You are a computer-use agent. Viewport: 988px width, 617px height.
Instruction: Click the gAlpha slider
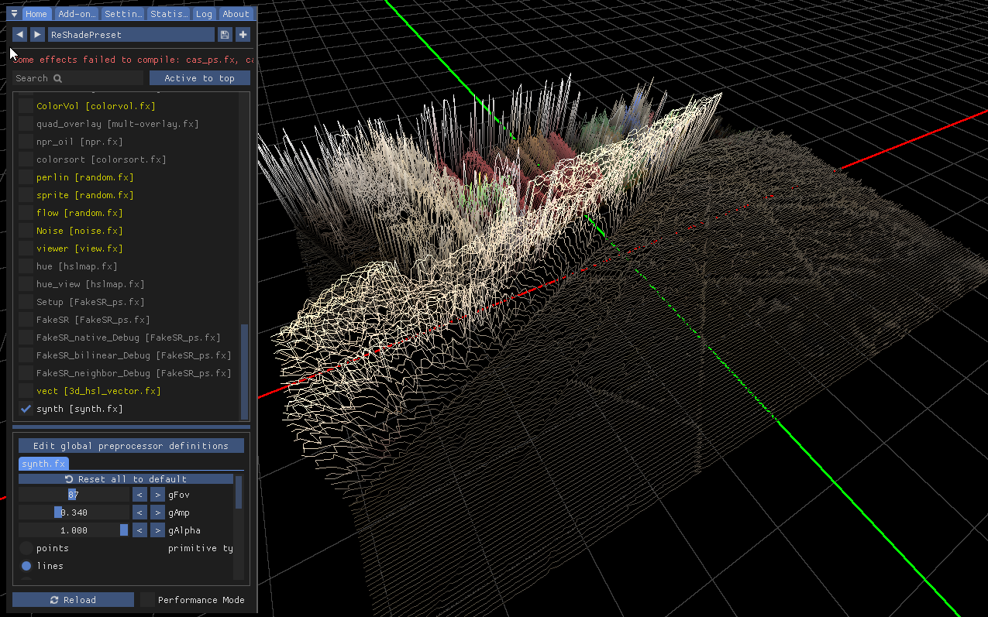tap(74, 530)
